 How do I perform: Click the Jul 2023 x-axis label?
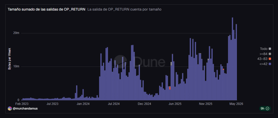tap(52, 104)
